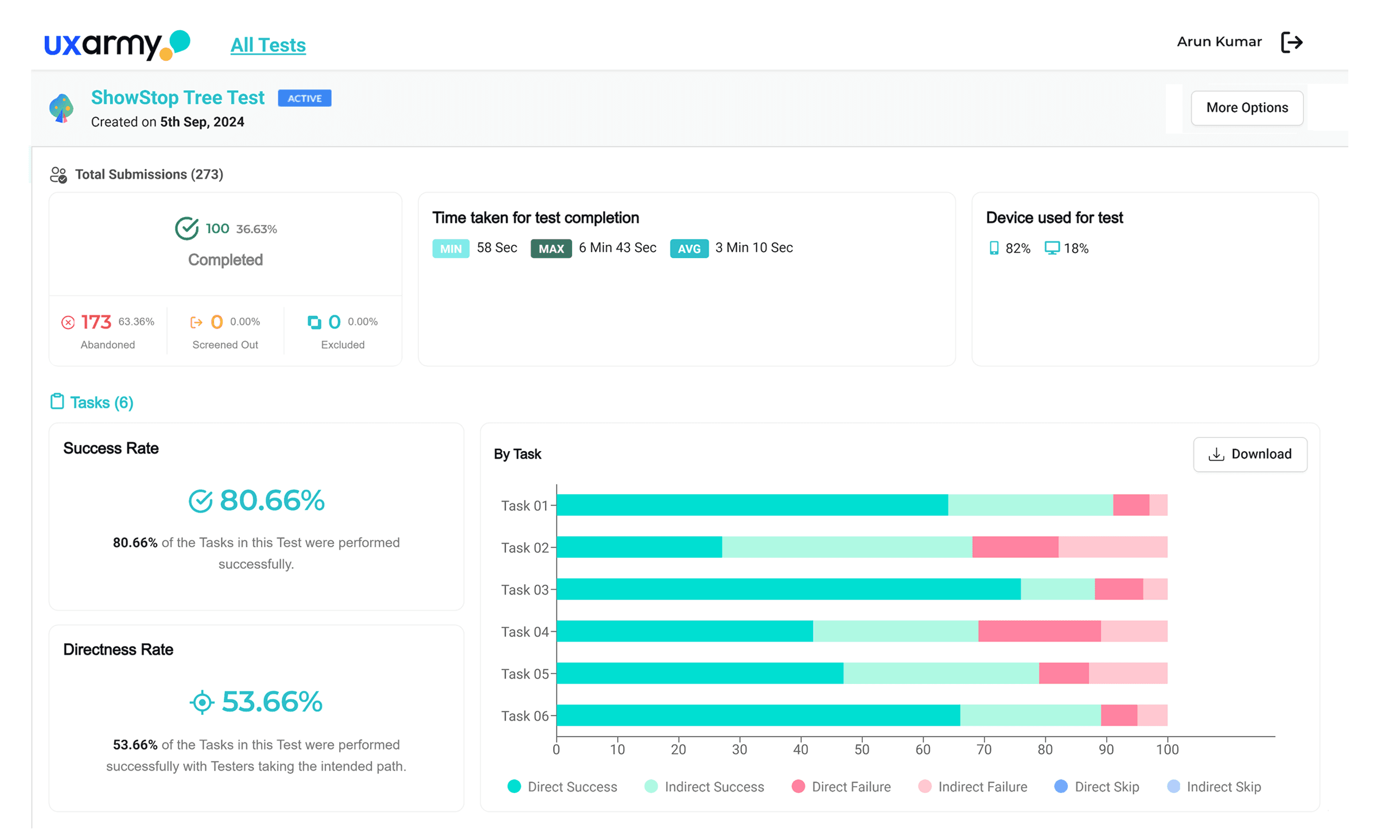Click Task 05 direct success bar segment
Viewport: 1377px width, 837px height.
pyautogui.click(x=700, y=673)
